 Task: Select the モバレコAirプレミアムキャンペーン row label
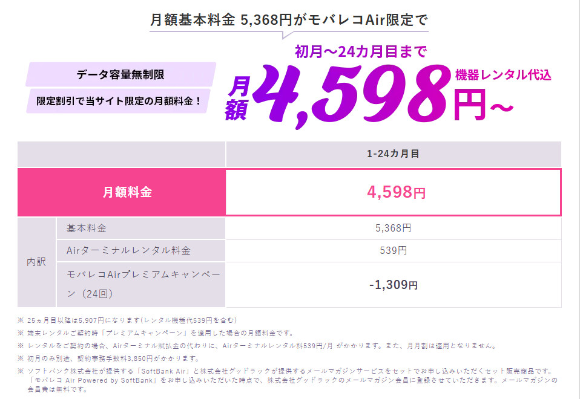(x=143, y=284)
